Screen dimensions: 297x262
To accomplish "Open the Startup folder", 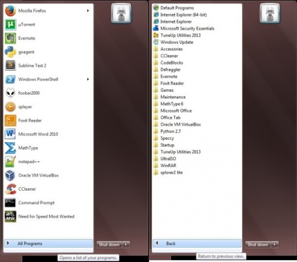I will (197, 145).
